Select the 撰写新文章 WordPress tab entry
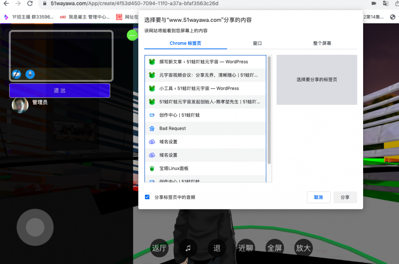Screen dimensions: 399x264 click(205, 62)
